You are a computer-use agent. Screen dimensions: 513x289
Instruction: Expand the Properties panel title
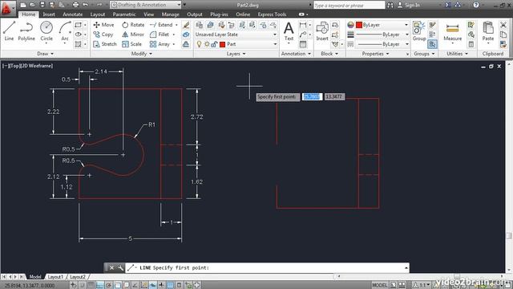coord(375,54)
